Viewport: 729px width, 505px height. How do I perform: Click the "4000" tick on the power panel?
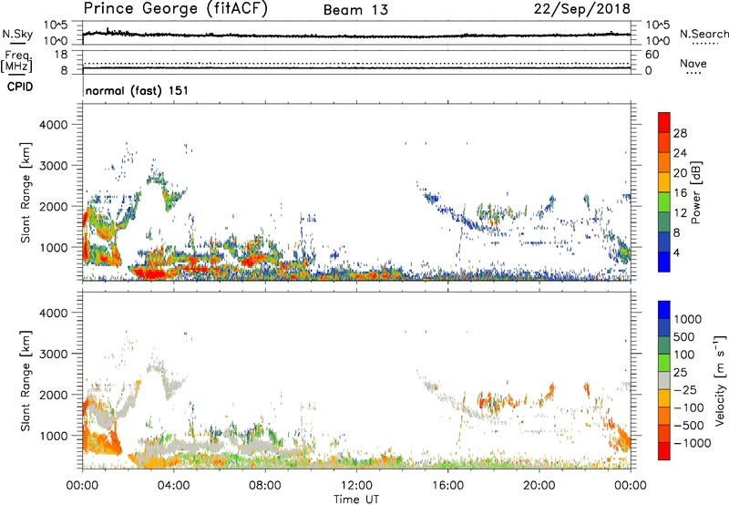tap(54, 125)
